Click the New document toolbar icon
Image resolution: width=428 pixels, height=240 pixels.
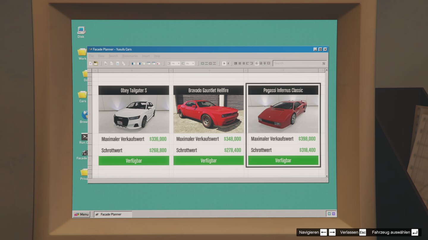[x=91, y=63]
